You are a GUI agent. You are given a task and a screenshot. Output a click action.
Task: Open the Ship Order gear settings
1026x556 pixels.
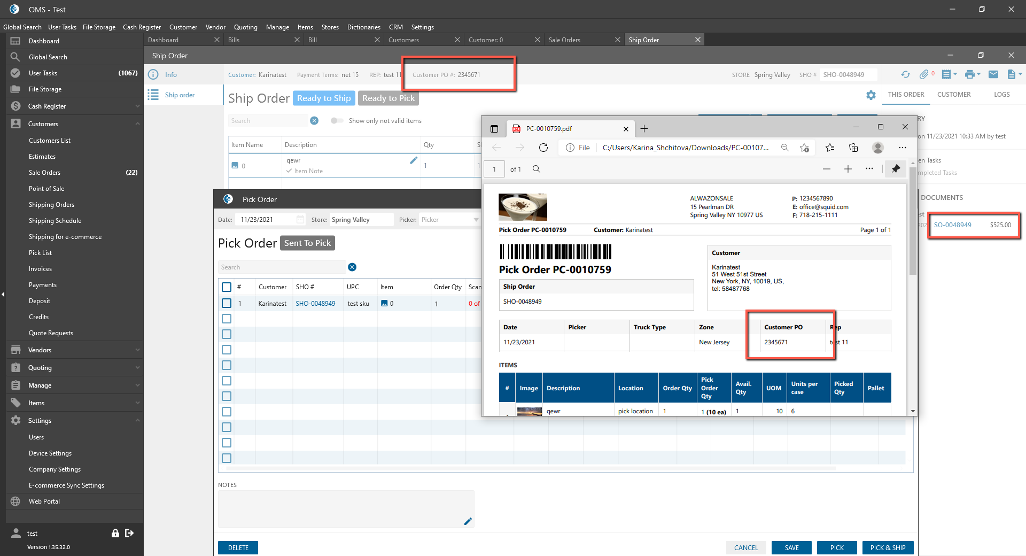[871, 95]
